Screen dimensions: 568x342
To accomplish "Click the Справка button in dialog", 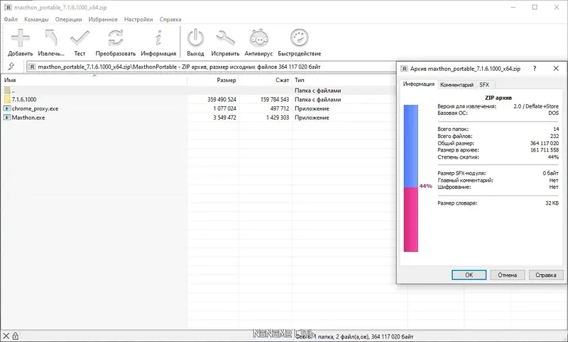I will [x=545, y=275].
